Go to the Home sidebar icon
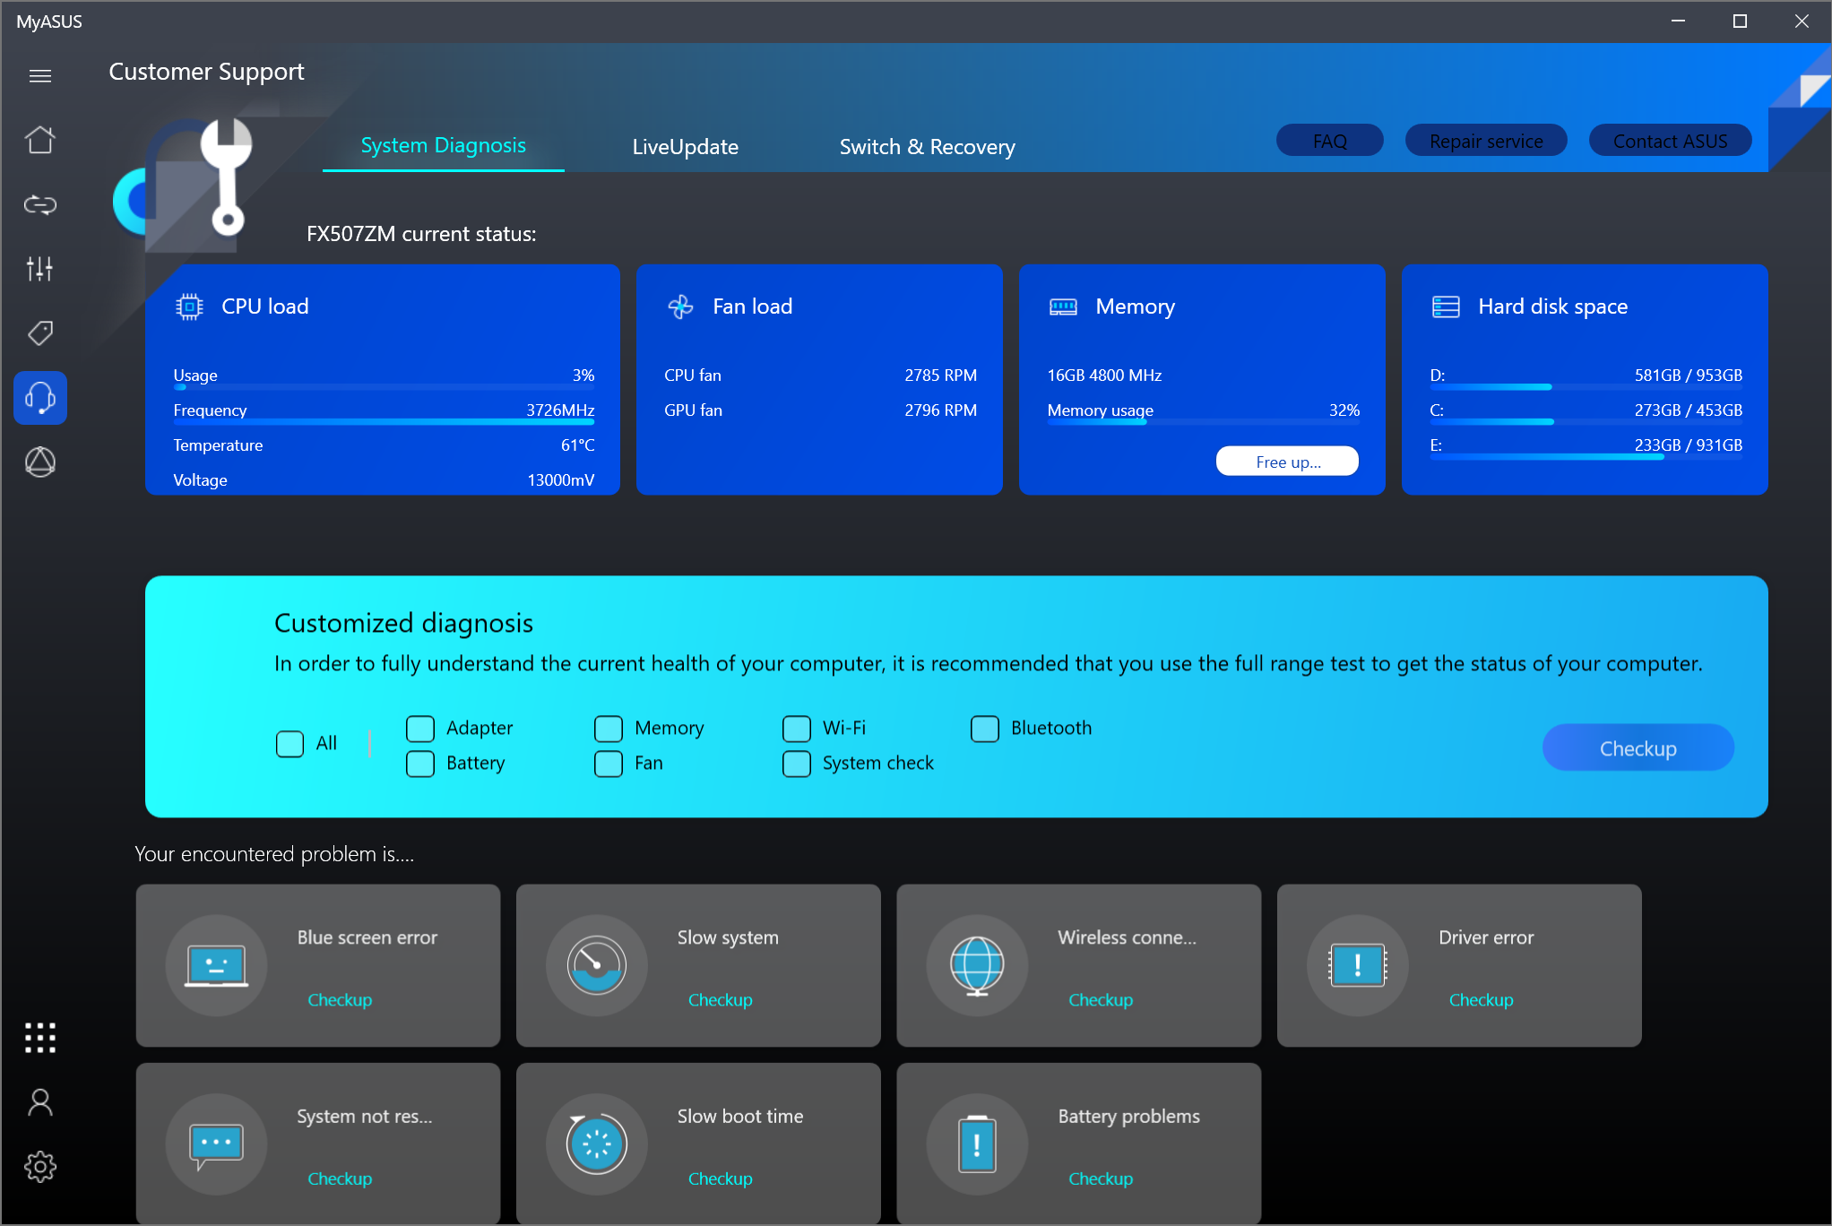Viewport: 1832px width, 1226px height. pyautogui.click(x=39, y=140)
